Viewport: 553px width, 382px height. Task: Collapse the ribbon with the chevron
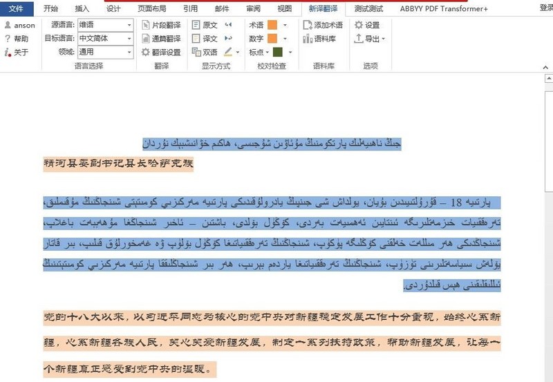(545, 66)
